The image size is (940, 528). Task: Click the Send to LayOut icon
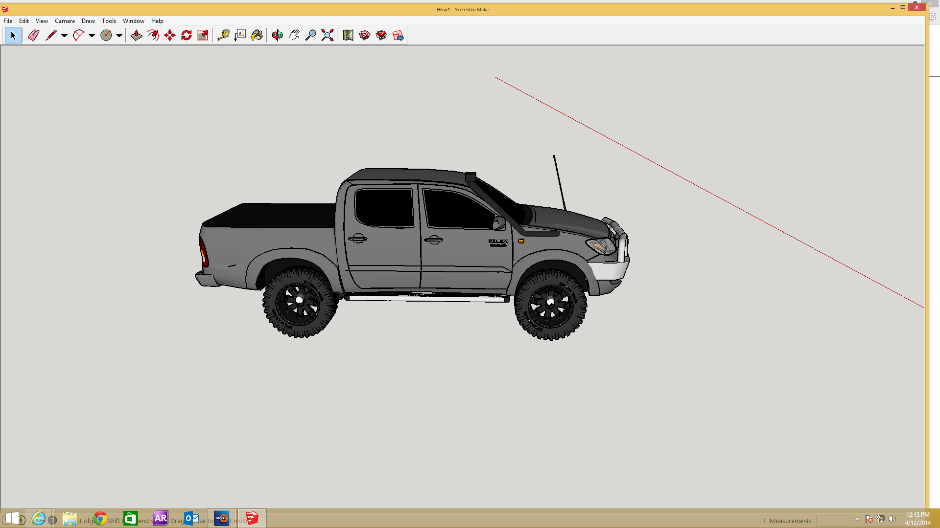[398, 35]
